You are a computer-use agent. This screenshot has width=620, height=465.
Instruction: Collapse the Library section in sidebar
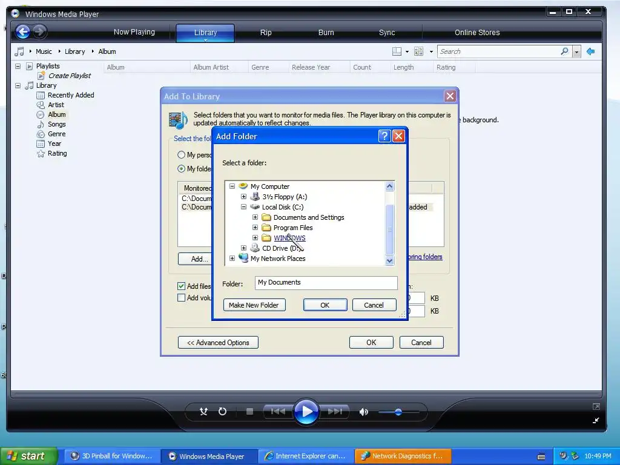18,85
